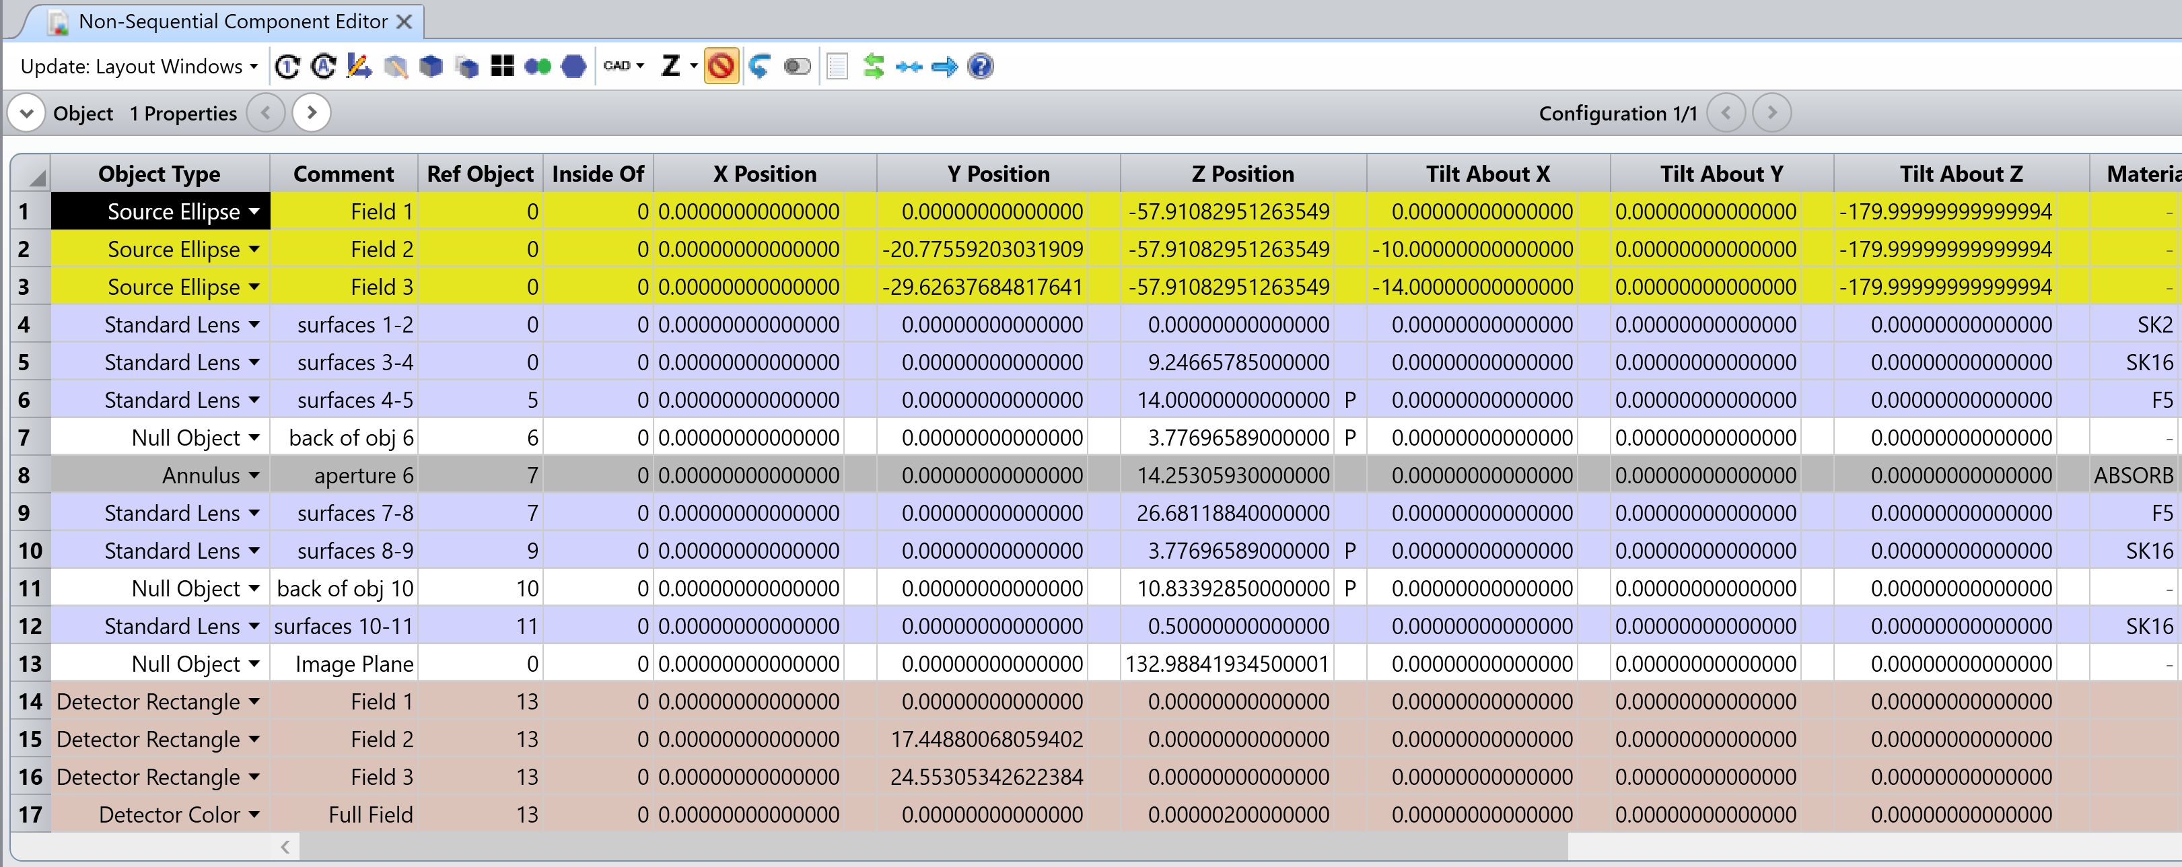Screen dimensions: 2182x867
Task: Click next configuration arrow
Action: tap(1771, 112)
